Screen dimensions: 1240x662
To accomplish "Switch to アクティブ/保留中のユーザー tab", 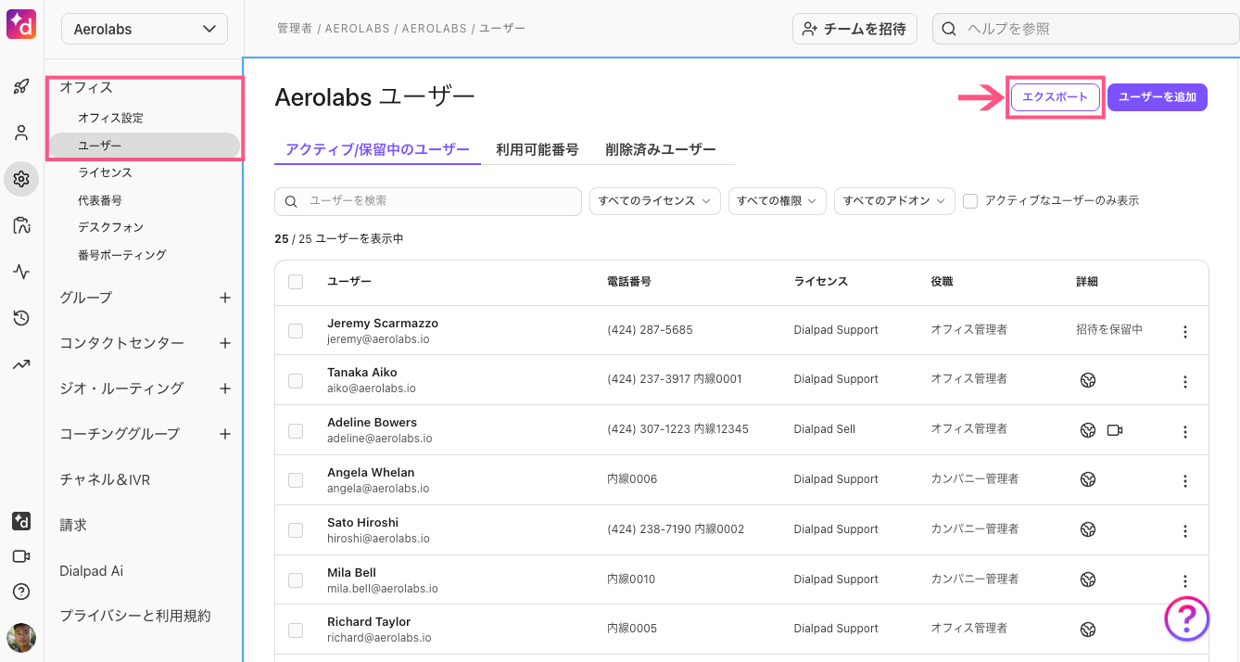I will pos(377,149).
